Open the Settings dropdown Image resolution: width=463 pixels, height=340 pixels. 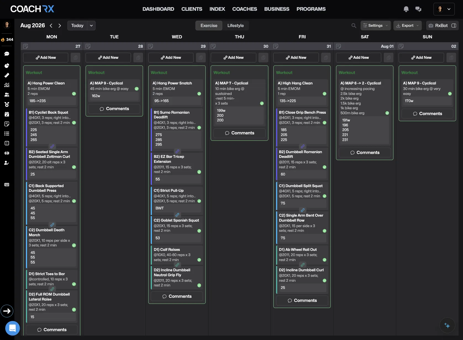pos(375,26)
